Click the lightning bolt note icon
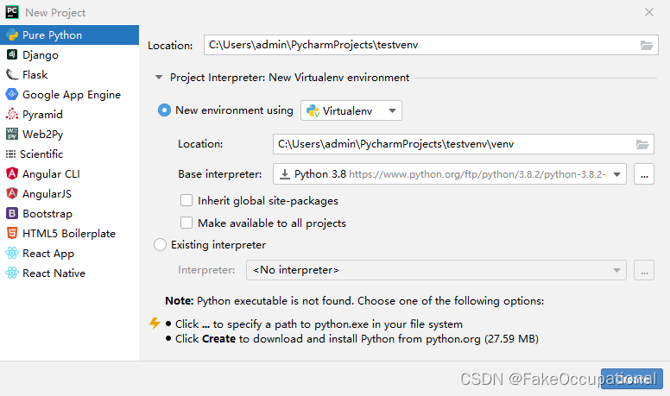Screen dimensions: 670x396 [155, 324]
